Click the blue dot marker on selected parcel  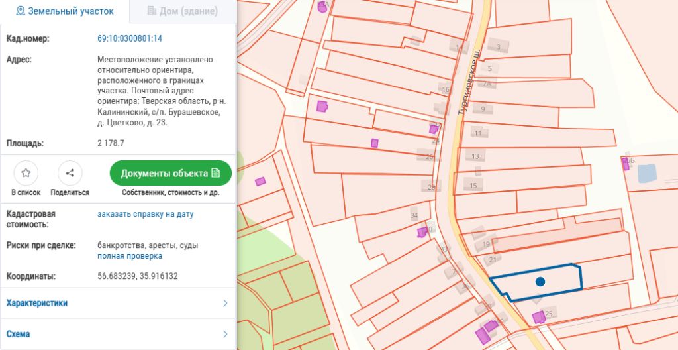click(540, 282)
